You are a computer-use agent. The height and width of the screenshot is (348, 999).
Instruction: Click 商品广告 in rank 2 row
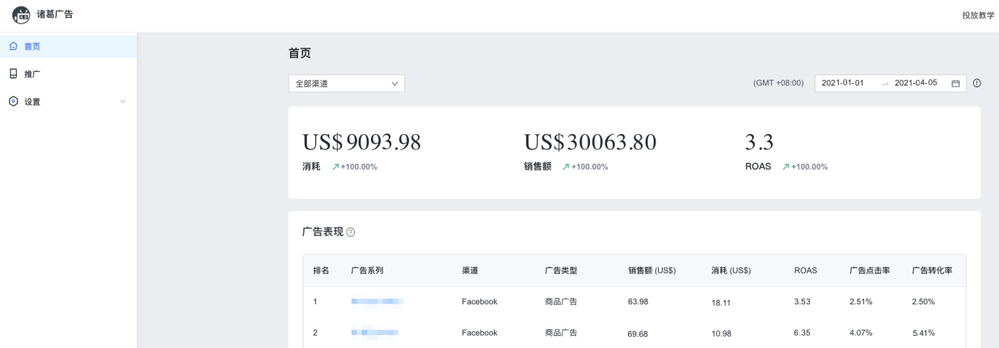[561, 332]
